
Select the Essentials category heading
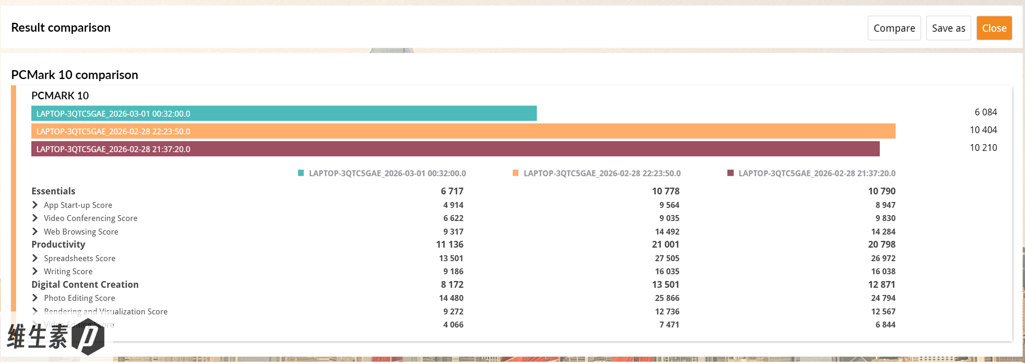click(53, 191)
